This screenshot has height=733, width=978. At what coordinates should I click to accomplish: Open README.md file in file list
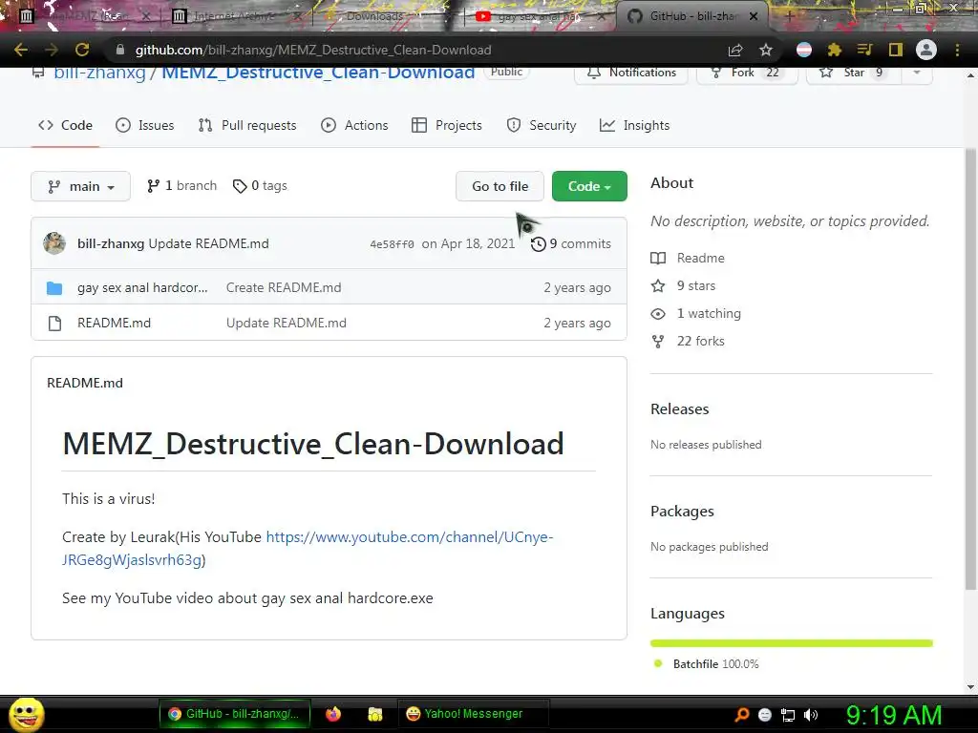click(x=115, y=323)
